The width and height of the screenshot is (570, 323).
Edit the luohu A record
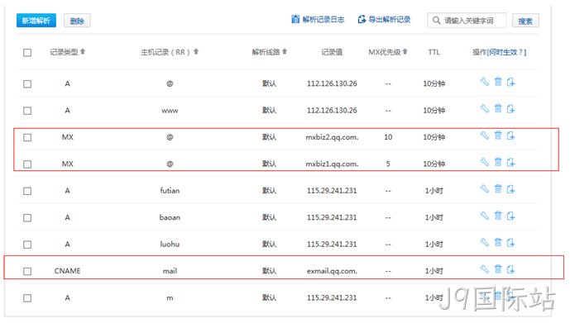pyautogui.click(x=485, y=242)
